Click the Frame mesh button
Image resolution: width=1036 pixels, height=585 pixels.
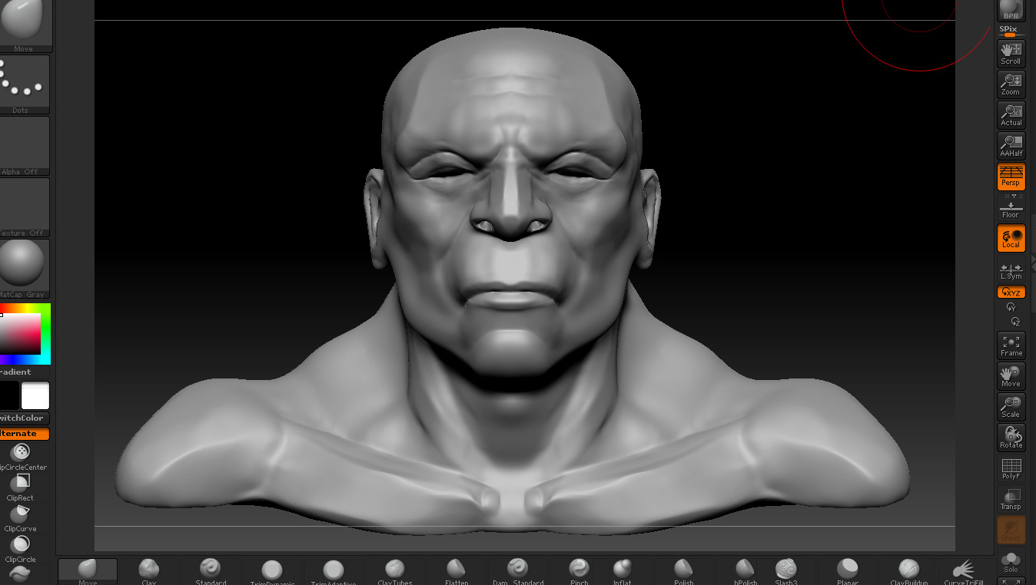1011,345
